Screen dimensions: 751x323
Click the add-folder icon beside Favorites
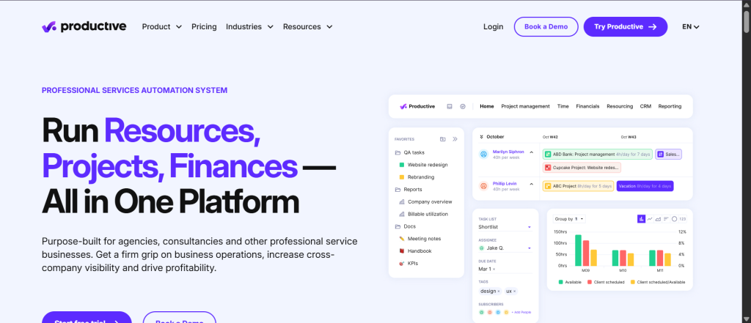(443, 138)
